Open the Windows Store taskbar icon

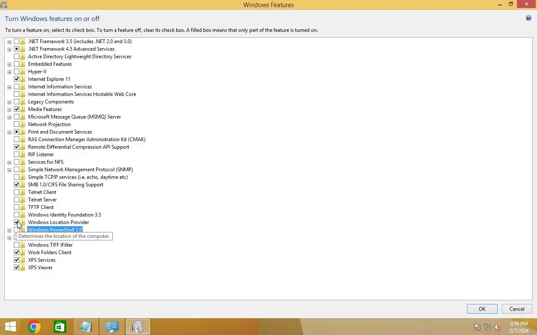pos(60,327)
